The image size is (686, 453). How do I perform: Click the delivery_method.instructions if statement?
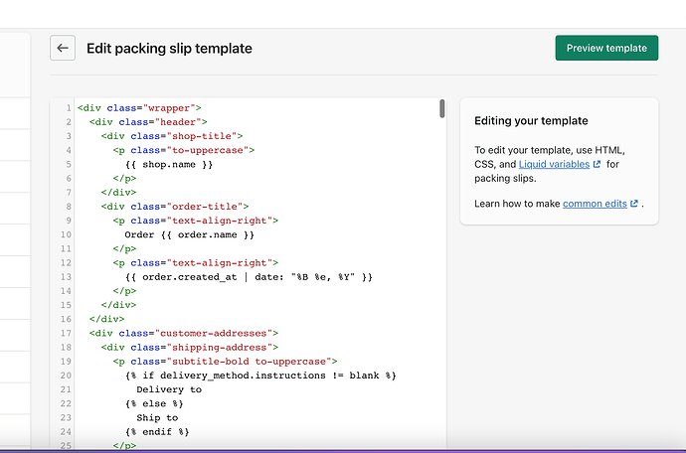(x=260, y=376)
